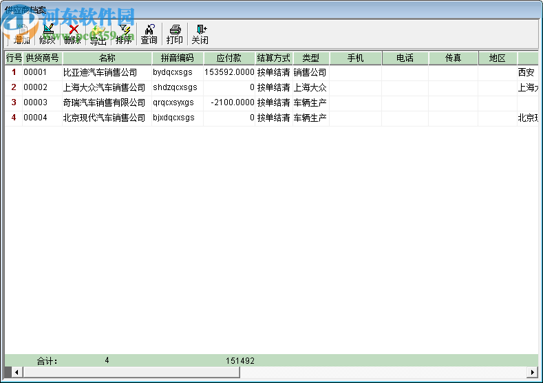Click type cell 销售公司

tap(310, 72)
